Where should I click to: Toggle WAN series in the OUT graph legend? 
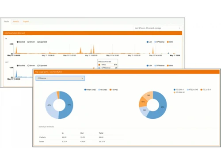pos(170,66)
